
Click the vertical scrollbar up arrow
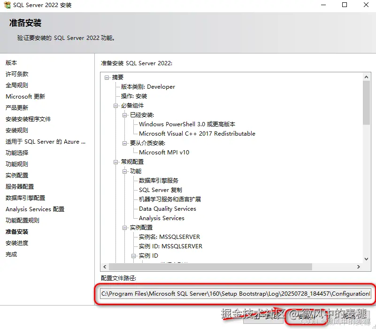pyautogui.click(x=366, y=77)
